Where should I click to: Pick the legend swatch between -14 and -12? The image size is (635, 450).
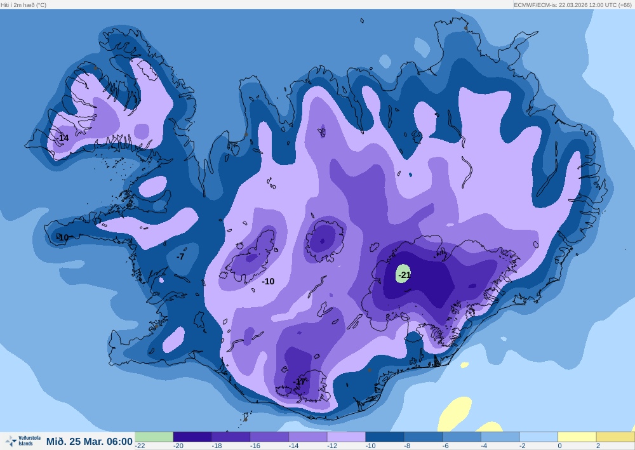click(308, 437)
